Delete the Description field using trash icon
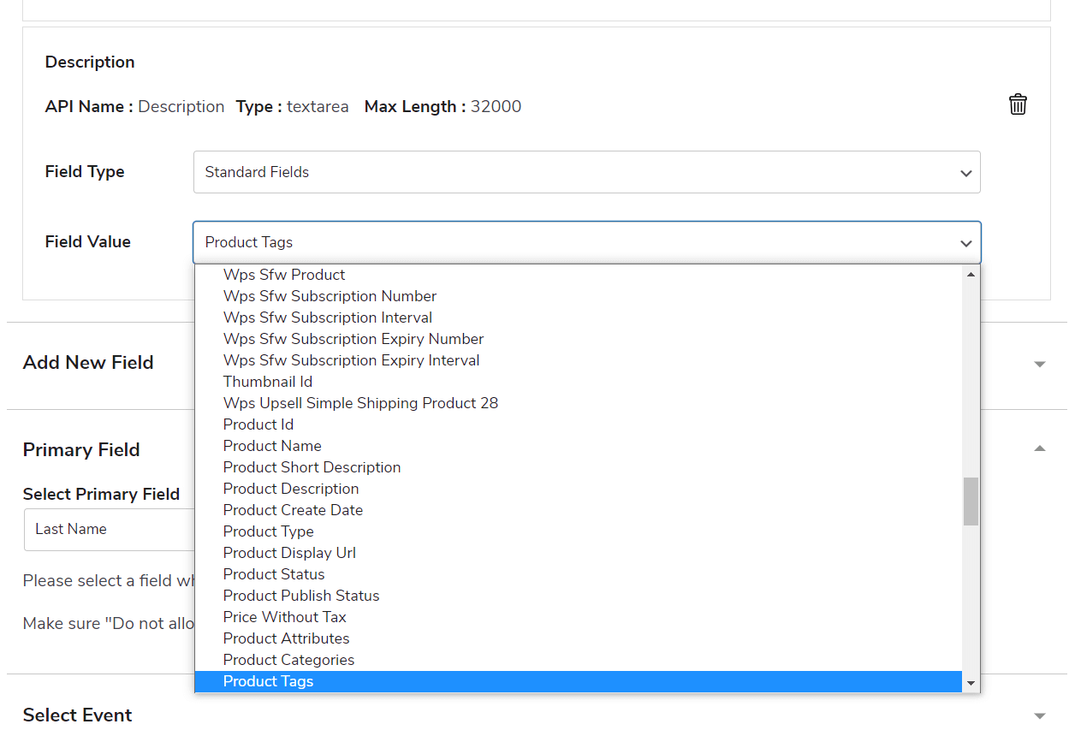Viewport: 1075px width, 736px height. 1018,104
